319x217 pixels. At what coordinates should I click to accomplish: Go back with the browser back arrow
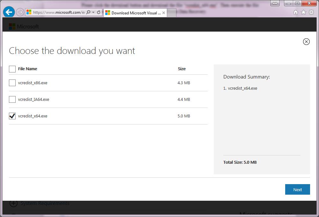pos(9,12)
